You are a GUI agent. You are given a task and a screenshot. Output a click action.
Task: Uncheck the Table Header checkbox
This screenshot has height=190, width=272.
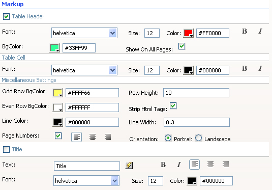pyautogui.click(x=6, y=16)
